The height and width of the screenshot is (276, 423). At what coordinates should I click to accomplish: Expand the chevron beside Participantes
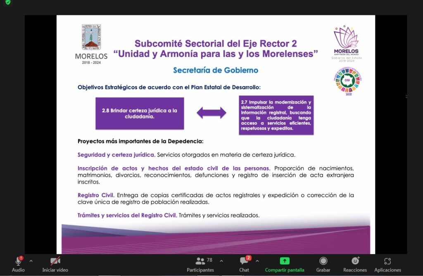click(x=221, y=261)
